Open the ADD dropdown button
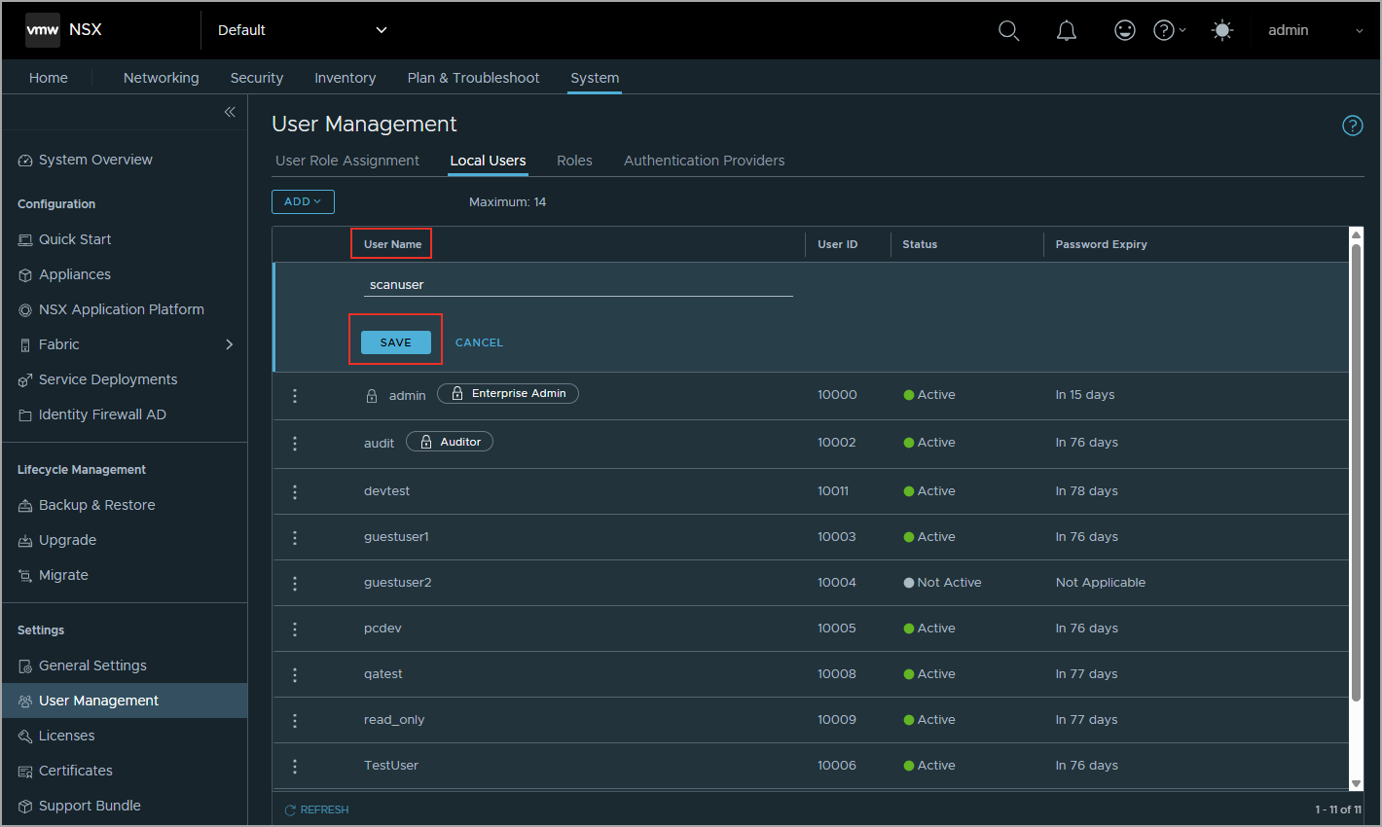The image size is (1382, 827). tap(303, 201)
